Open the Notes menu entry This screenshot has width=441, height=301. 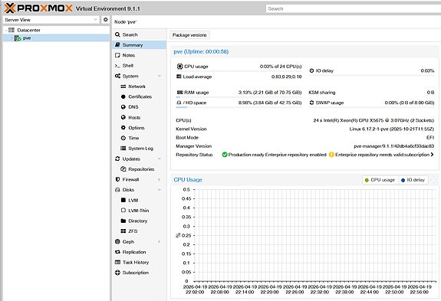[140, 55]
